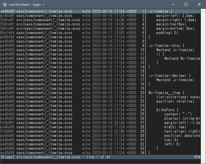This screenshot has height=164, width=206.
Task: Maximize the bash terminal window
Action: pos(186,4)
